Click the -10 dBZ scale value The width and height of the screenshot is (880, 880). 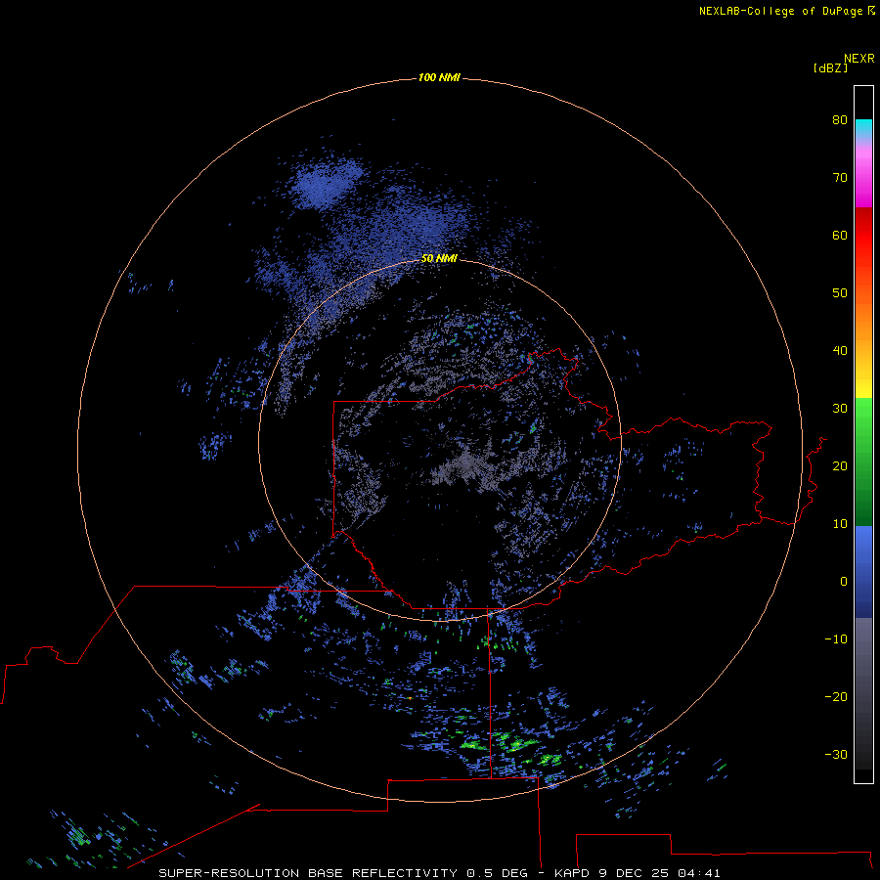pos(836,639)
